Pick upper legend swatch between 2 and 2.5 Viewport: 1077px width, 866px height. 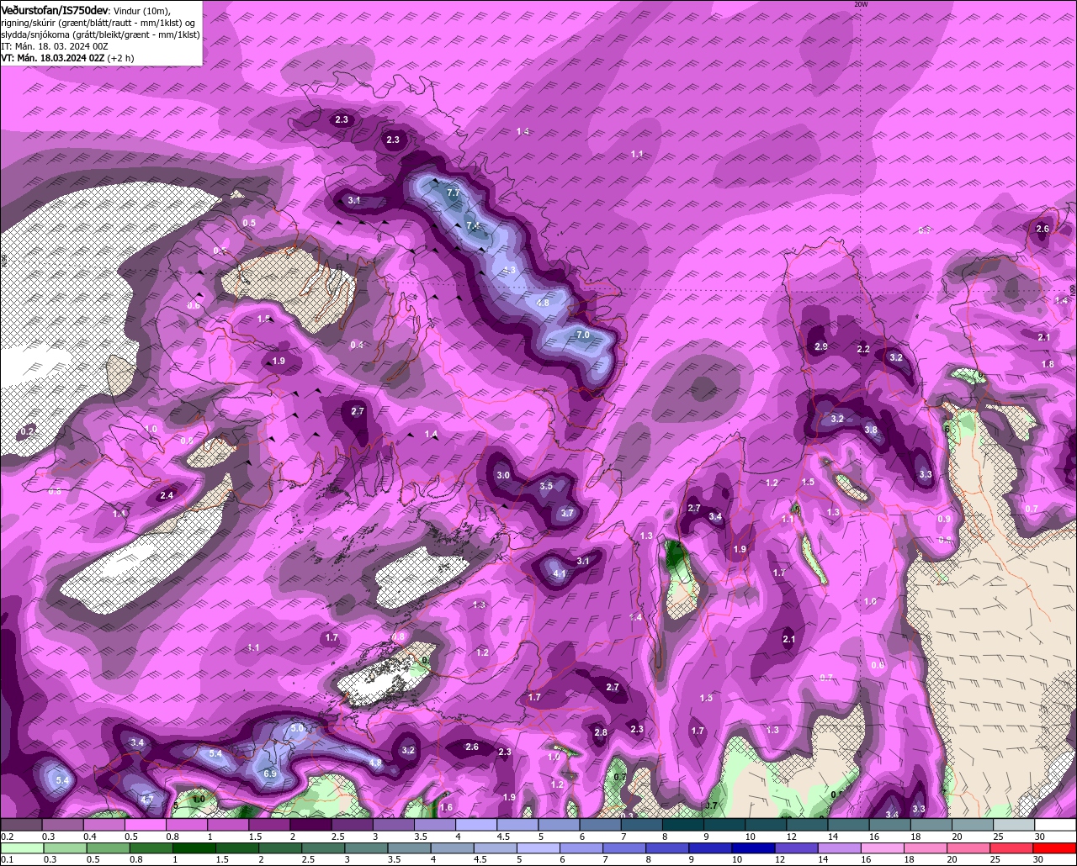point(310,825)
